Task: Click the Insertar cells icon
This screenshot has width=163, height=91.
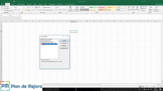Action: (x=129, y=7)
